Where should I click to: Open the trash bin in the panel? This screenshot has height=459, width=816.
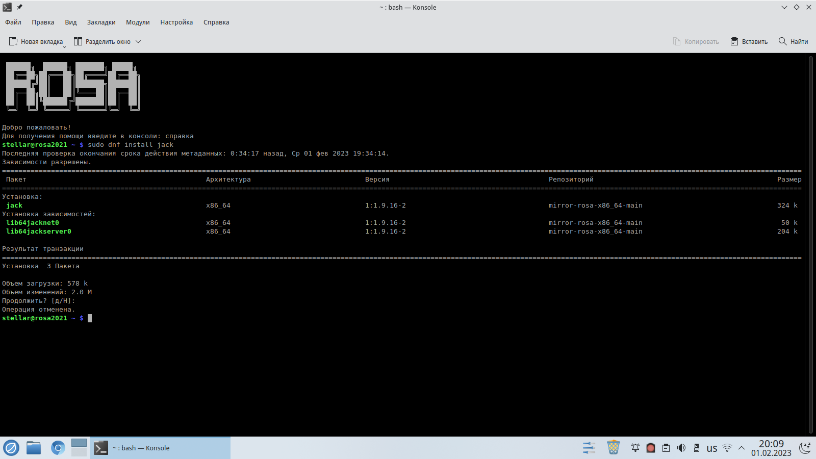point(613,448)
